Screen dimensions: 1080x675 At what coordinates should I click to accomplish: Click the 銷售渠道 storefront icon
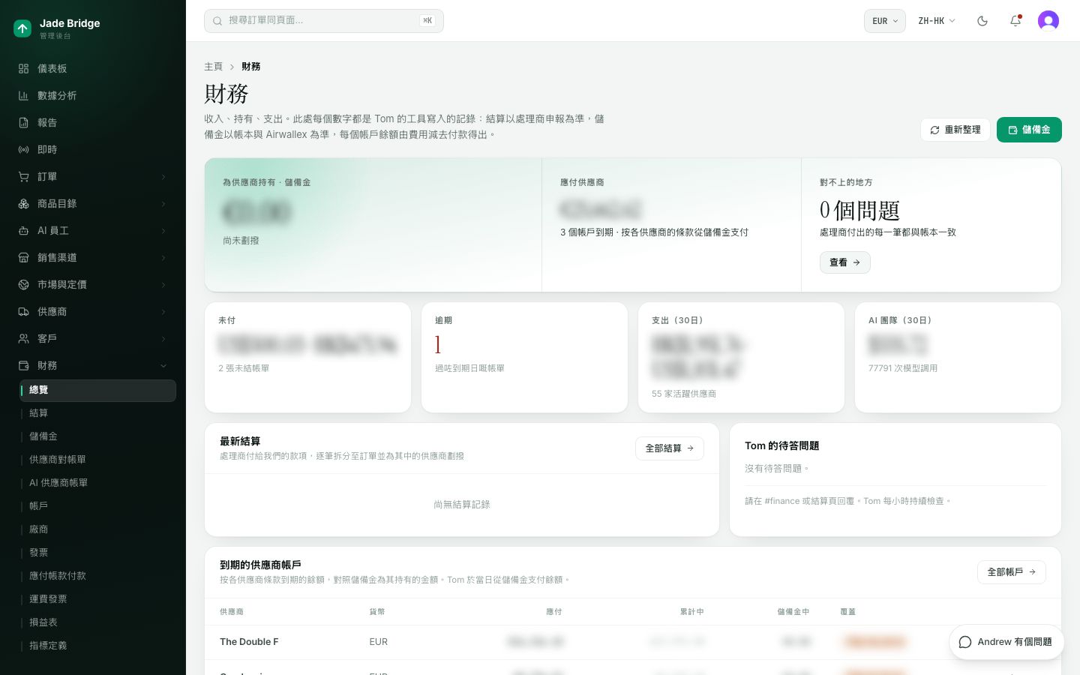[x=23, y=257]
